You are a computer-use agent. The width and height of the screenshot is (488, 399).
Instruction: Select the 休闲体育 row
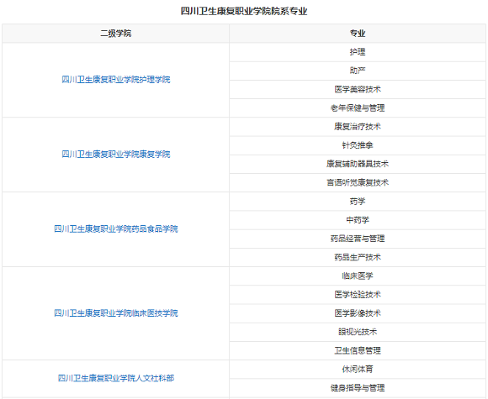click(x=358, y=369)
